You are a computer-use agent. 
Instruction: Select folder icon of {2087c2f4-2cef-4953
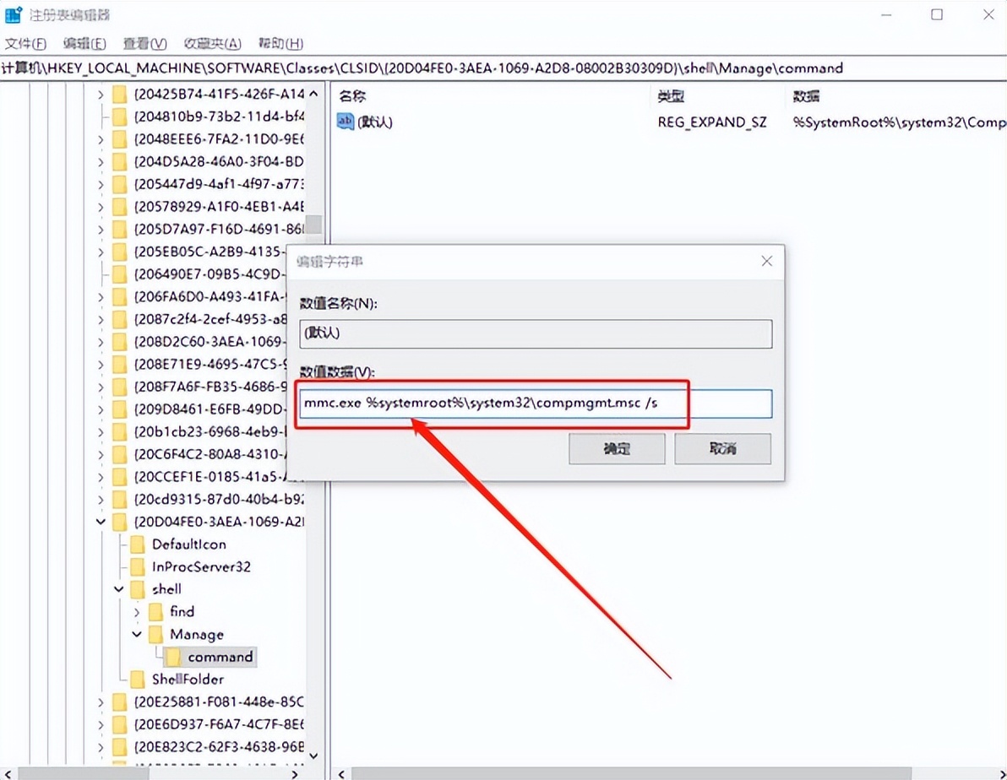tap(119, 319)
